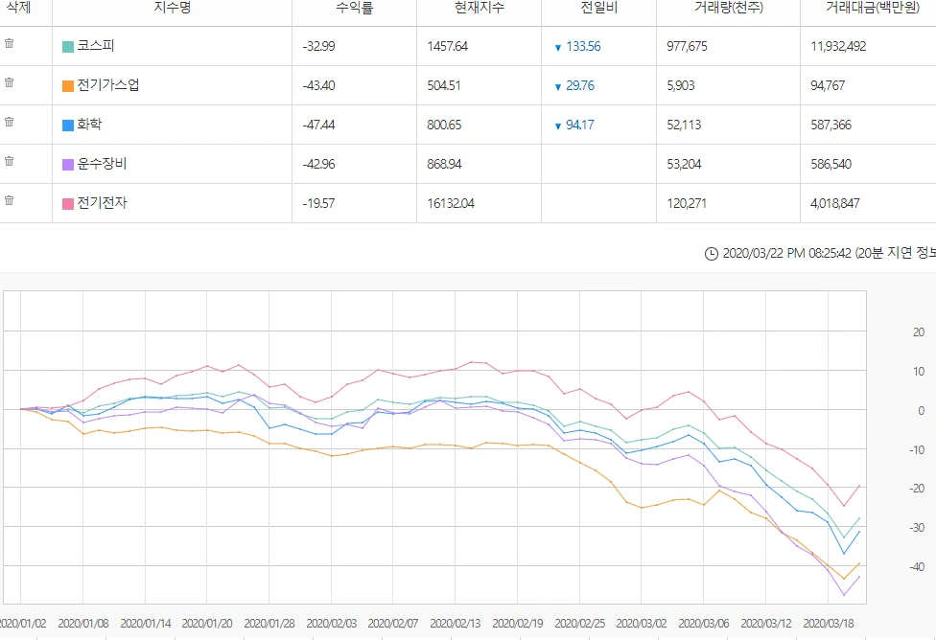Click the trading volume 53,204

684,165
